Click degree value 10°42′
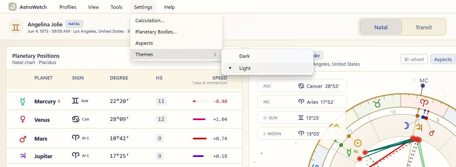456x167 pixels. [x=119, y=139]
